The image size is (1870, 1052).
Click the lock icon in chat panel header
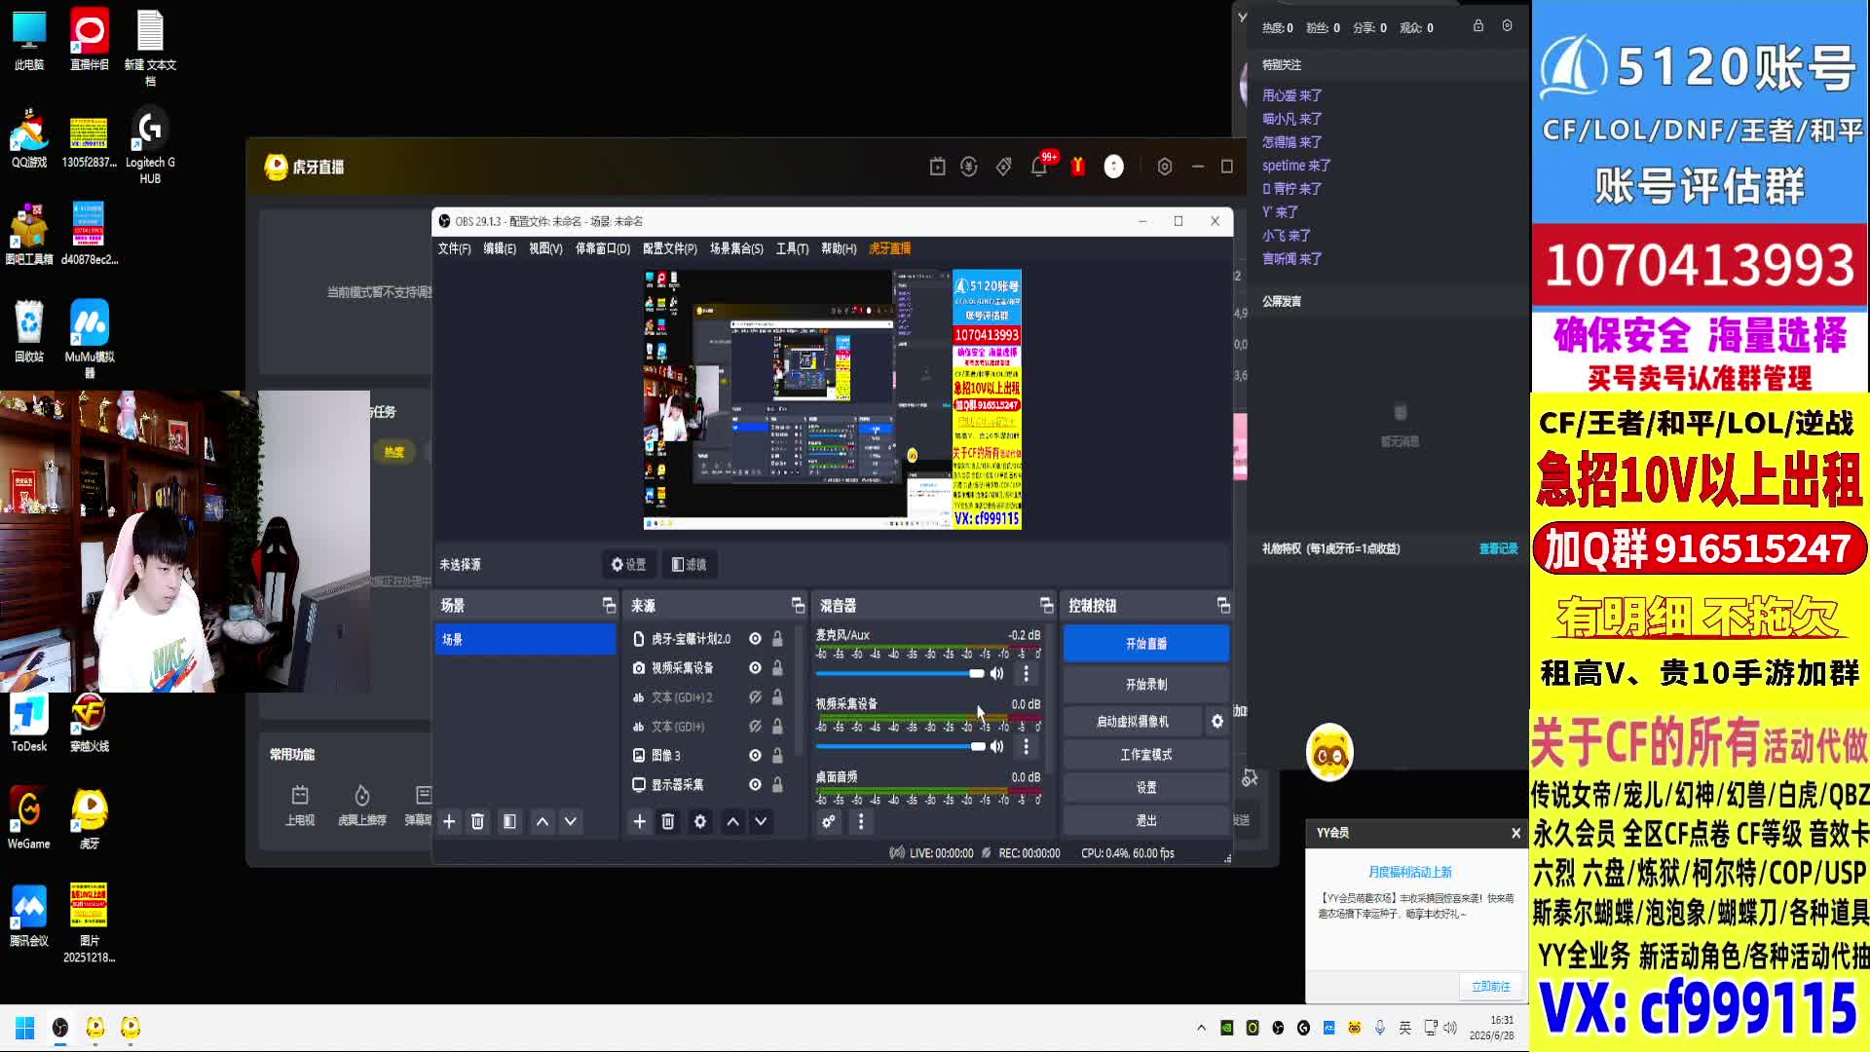[x=1478, y=26]
